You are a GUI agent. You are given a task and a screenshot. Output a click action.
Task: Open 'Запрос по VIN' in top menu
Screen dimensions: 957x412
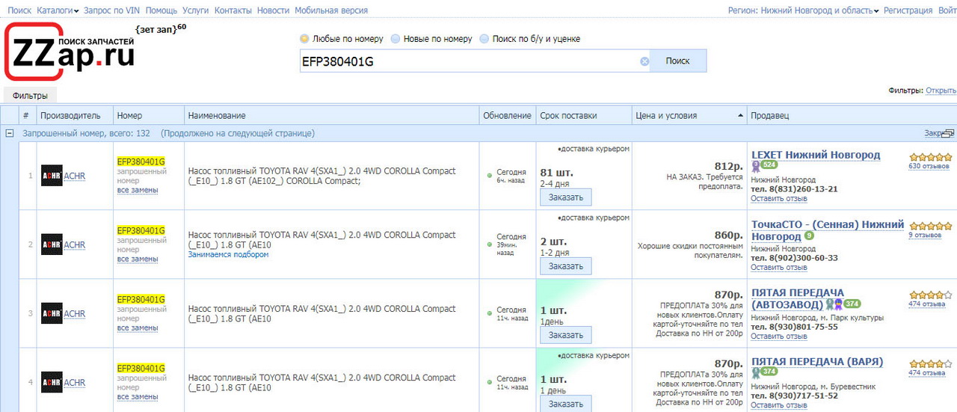(112, 10)
